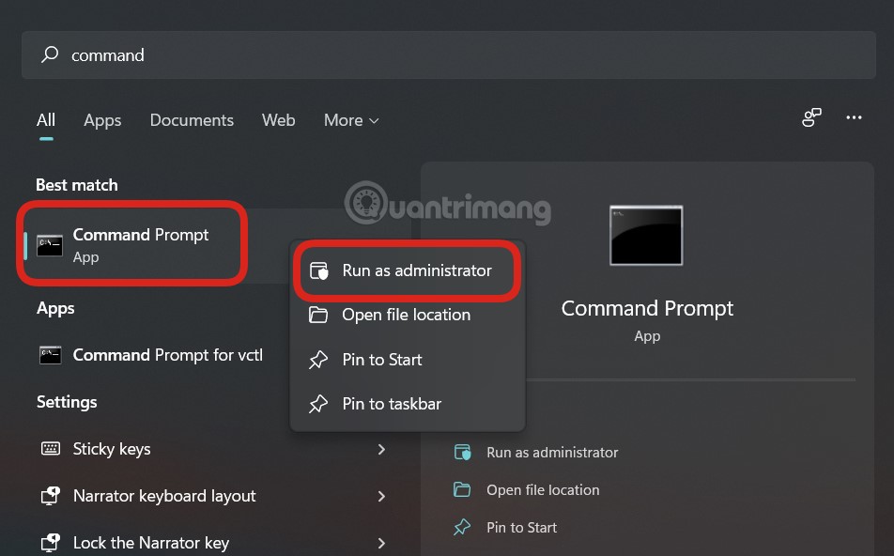This screenshot has width=894, height=556.
Task: Click the search magnifier icon
Action: (x=50, y=54)
